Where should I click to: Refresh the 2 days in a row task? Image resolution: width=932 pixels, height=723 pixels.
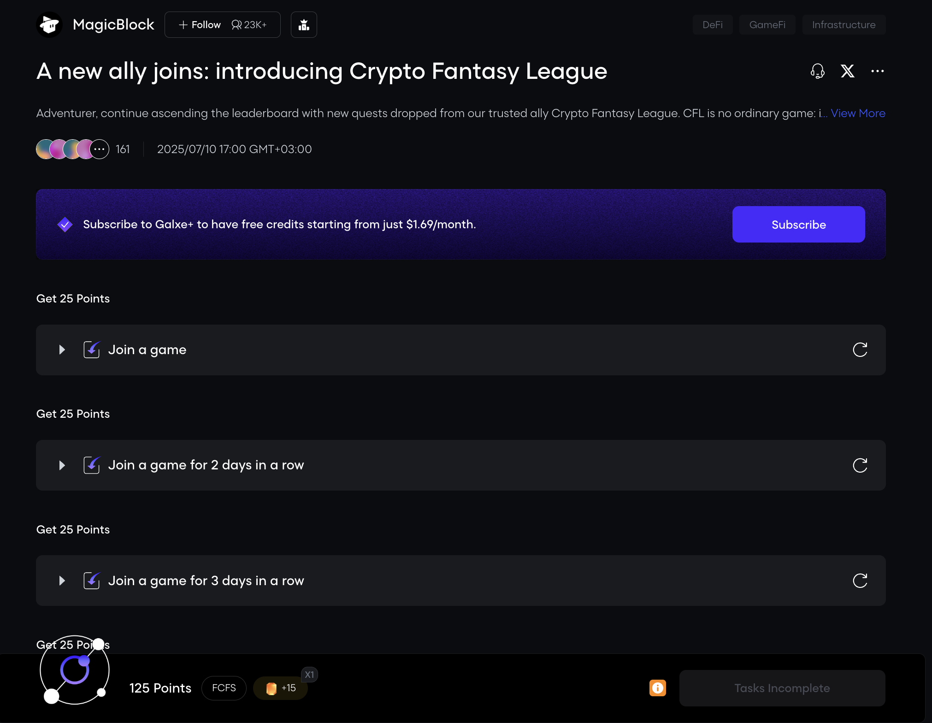click(860, 465)
